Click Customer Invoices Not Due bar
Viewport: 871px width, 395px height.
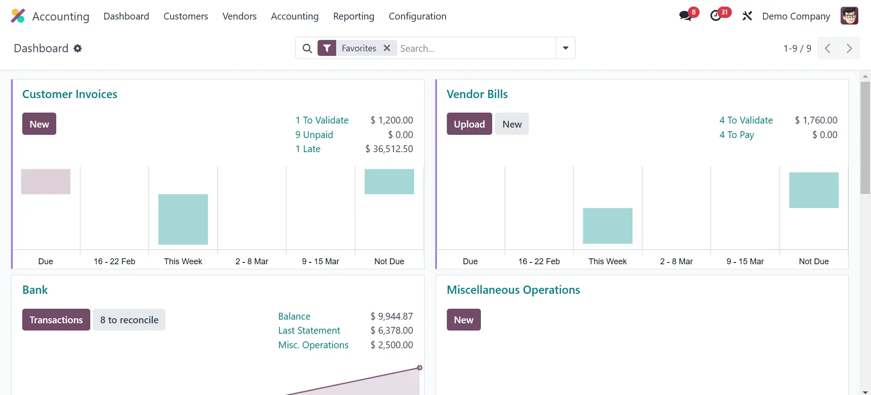click(389, 182)
